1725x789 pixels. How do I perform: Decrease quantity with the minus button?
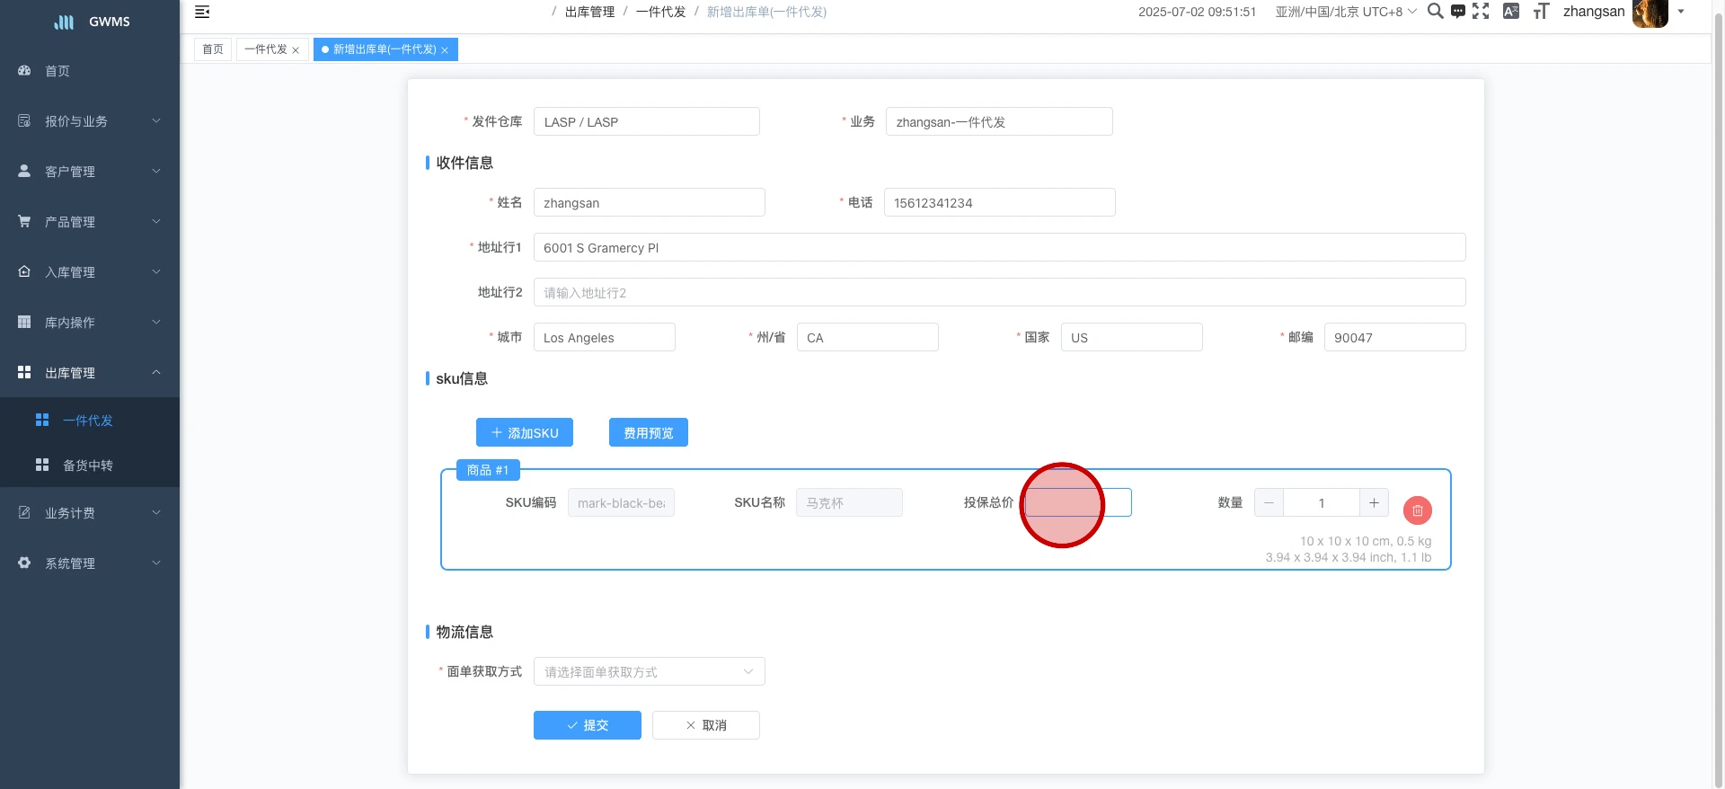coord(1269,503)
